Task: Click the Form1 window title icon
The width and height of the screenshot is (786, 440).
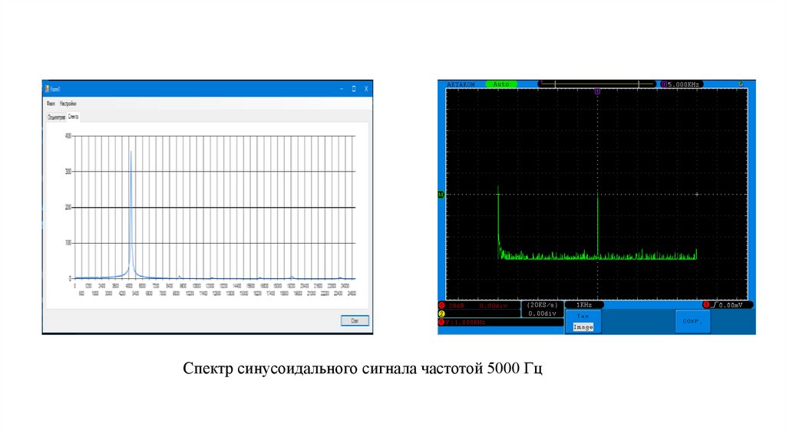Action: (x=47, y=89)
